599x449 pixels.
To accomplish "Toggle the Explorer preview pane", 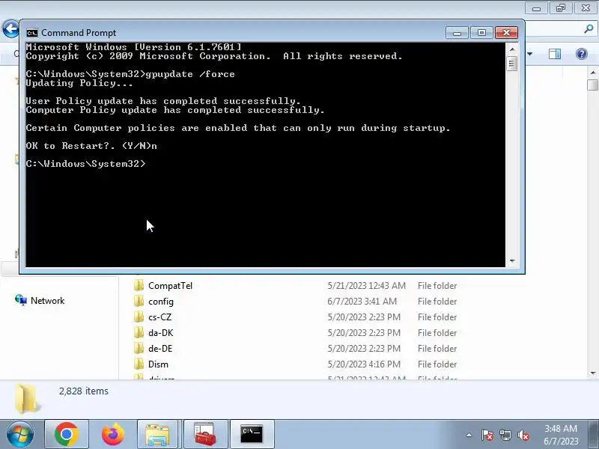I will click(x=555, y=54).
